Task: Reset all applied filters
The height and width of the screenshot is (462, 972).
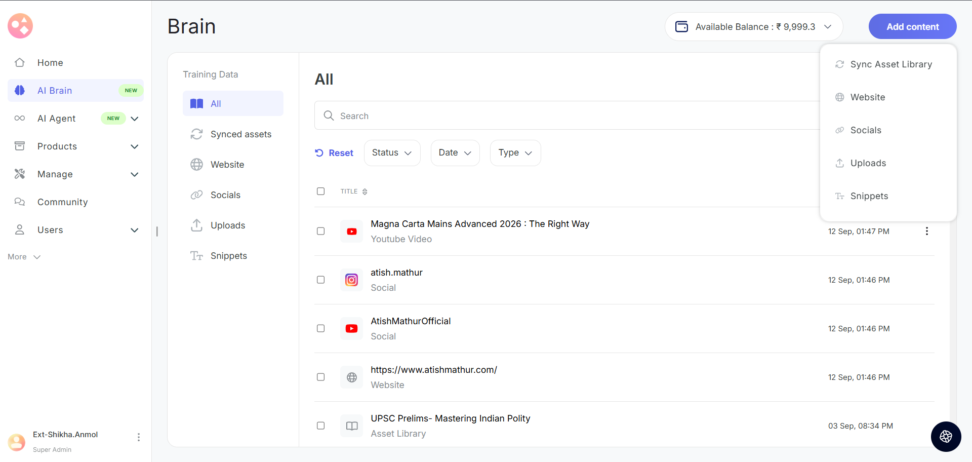Action: [x=334, y=153]
